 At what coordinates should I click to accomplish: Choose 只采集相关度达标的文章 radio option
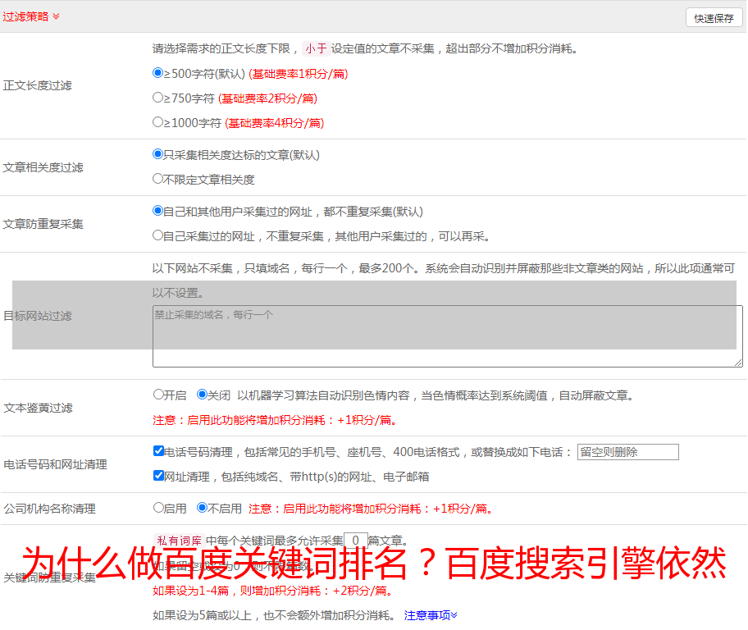(x=157, y=154)
